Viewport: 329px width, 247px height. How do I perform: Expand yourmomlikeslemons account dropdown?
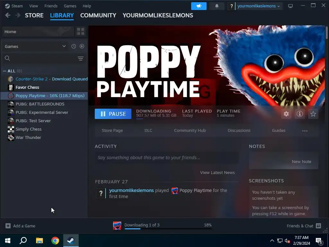(x=259, y=6)
